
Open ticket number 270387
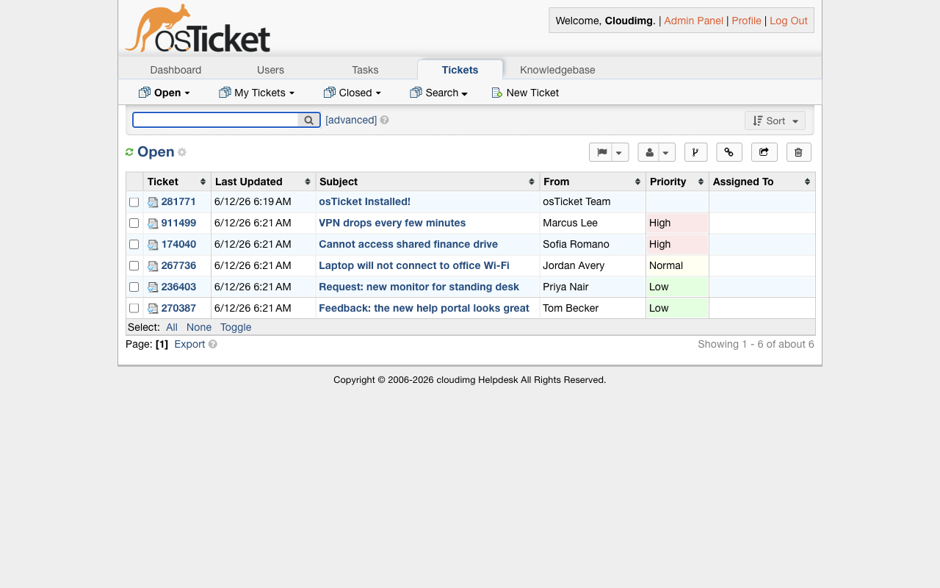coord(178,308)
